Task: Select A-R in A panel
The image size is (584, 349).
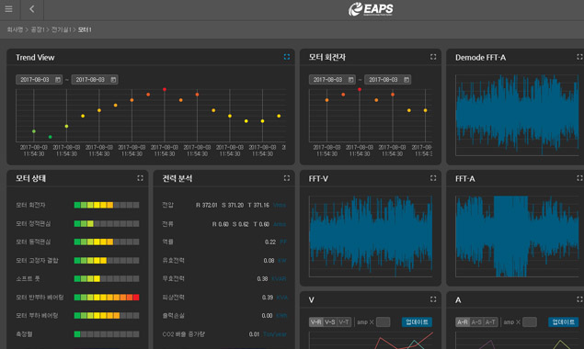Action: tap(463, 322)
